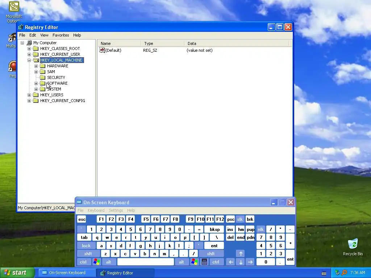Expand the HKEY_CURRENT_CONFIG node
The width and height of the screenshot is (371, 278).
click(x=29, y=101)
